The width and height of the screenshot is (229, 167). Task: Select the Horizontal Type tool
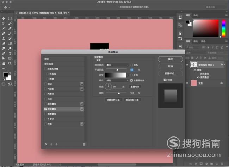tap(10, 53)
